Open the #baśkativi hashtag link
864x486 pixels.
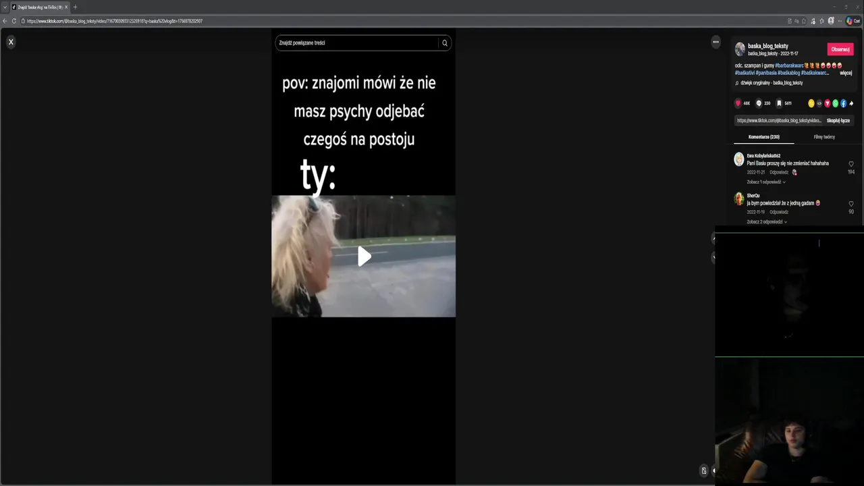pos(745,72)
